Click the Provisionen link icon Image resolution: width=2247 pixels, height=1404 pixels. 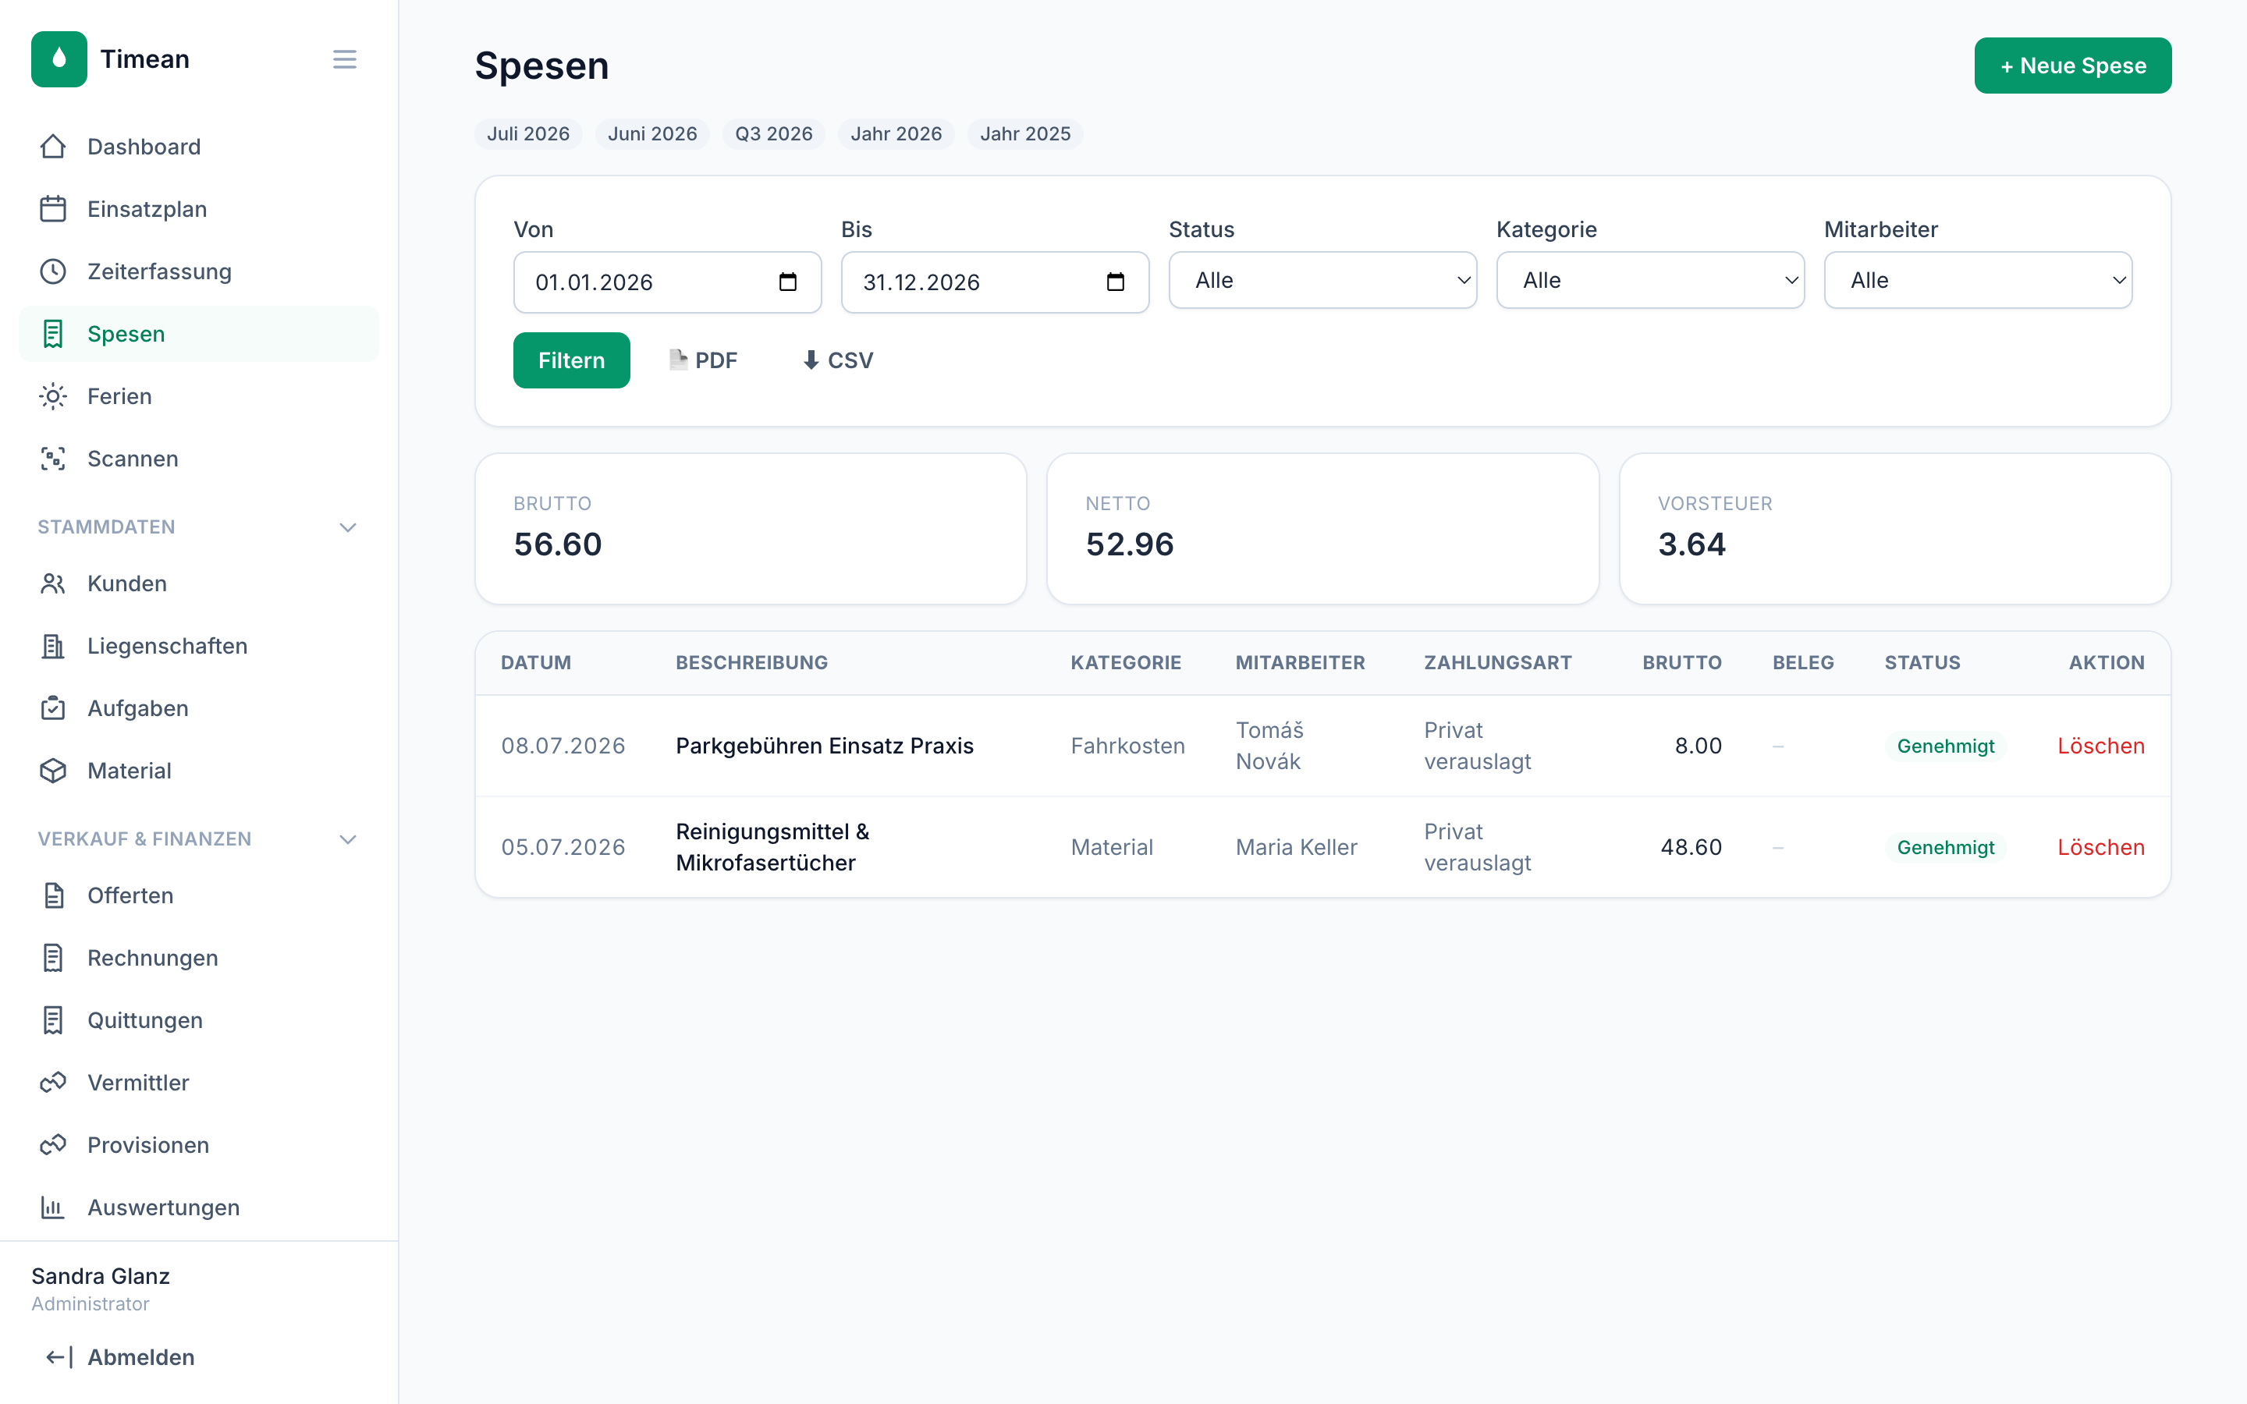(x=53, y=1145)
